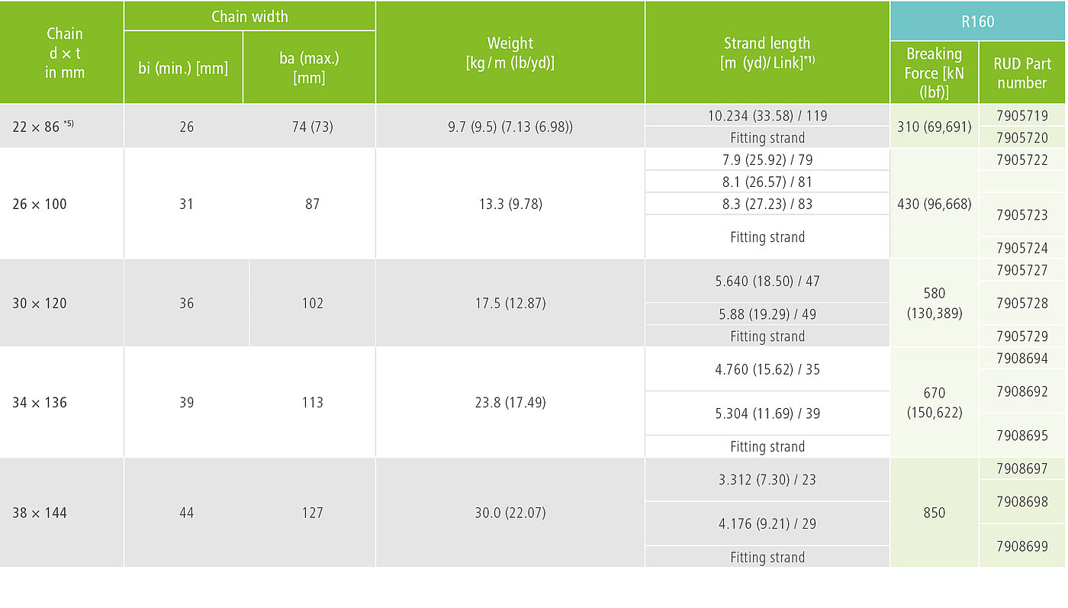Select the bi (min.) [mm] header

(183, 68)
